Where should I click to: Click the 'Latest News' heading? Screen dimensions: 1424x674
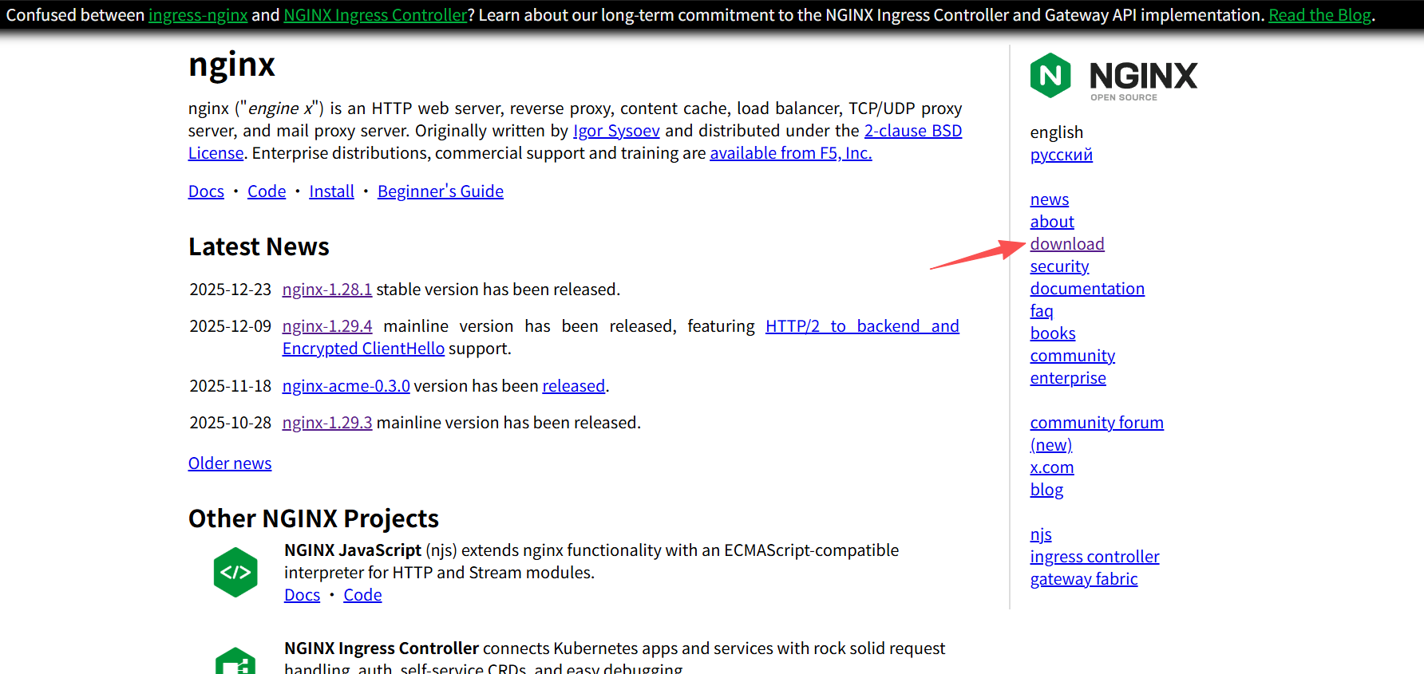click(x=259, y=246)
